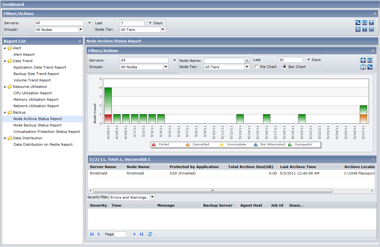Open Data Distribution on Media Report
Screen dimensions: 380x247
(x=43, y=144)
